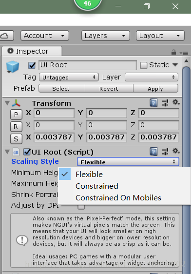Viewport: 191px width, 274px height.
Task: Click the Scaling Style dropdown field
Action: click(x=128, y=162)
